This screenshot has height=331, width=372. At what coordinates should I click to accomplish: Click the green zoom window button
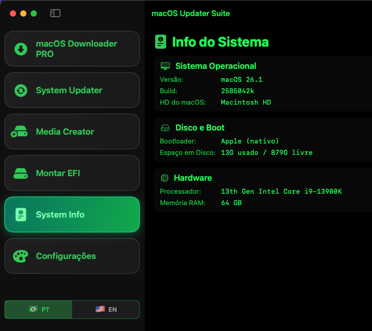pos(34,13)
